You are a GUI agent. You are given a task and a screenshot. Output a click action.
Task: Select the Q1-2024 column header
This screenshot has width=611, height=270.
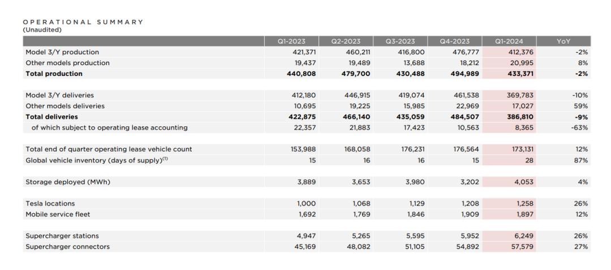point(509,41)
